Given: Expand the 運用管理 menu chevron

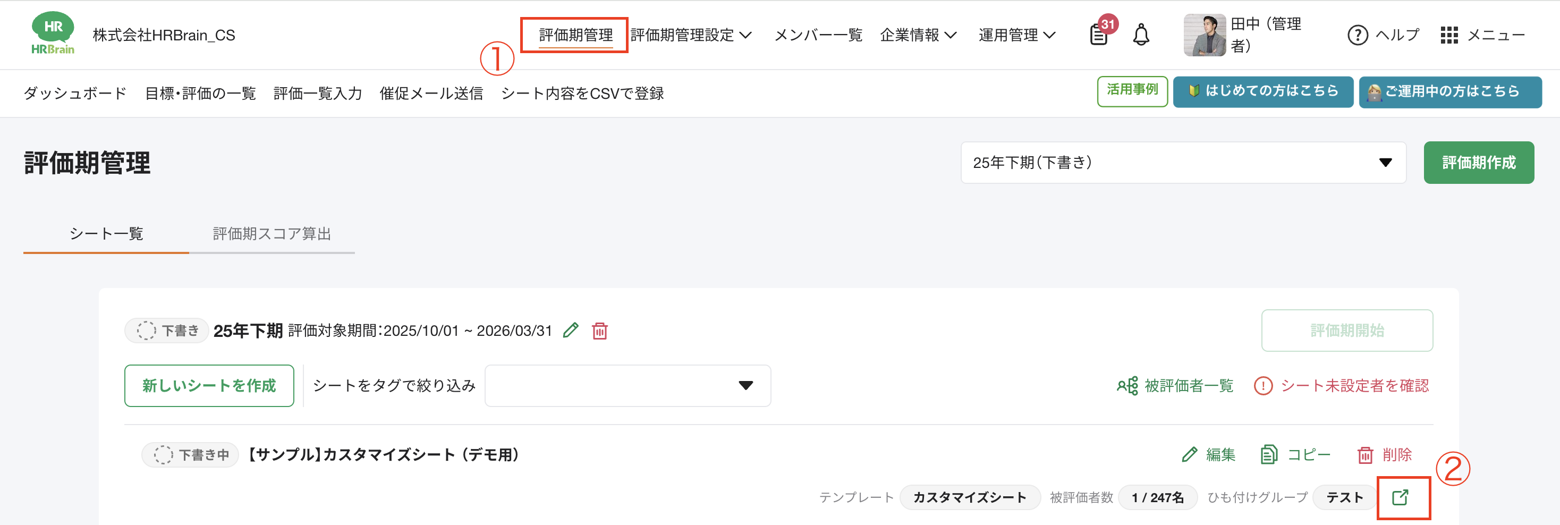Looking at the screenshot, I should coord(1050,35).
